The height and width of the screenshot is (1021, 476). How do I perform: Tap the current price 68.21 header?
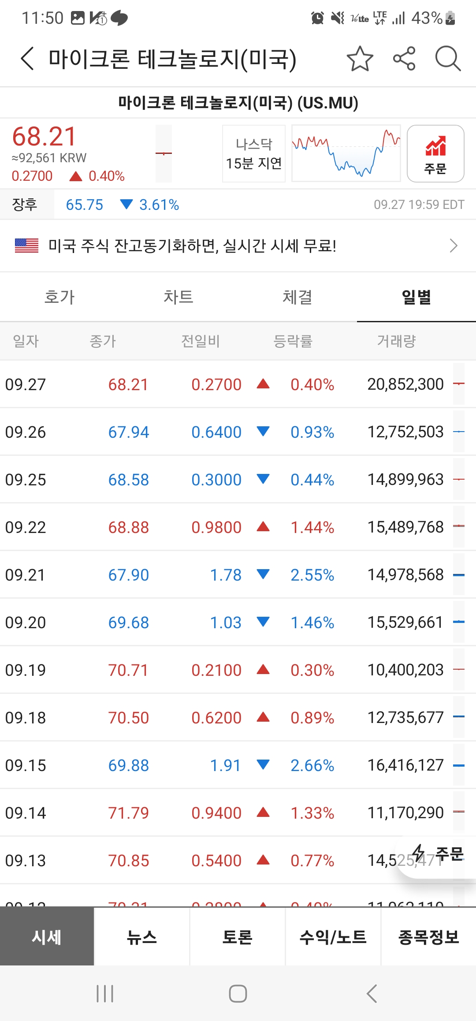[45, 137]
